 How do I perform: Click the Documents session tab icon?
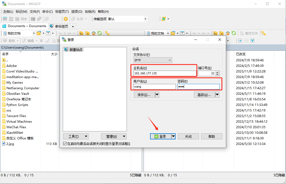[4, 26]
